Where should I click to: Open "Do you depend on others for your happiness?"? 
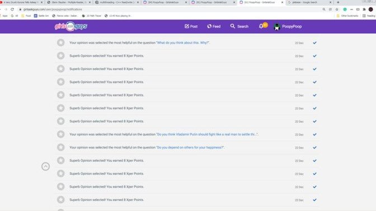190,147
